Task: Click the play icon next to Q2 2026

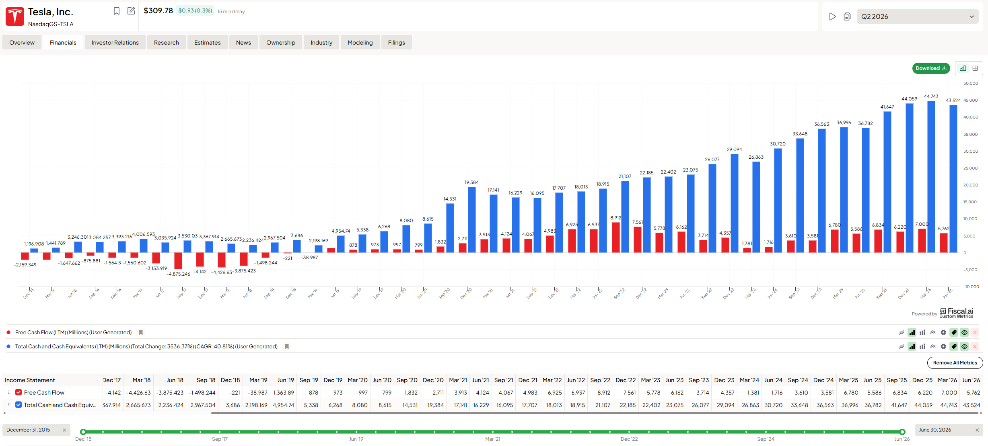Action: pyautogui.click(x=832, y=16)
